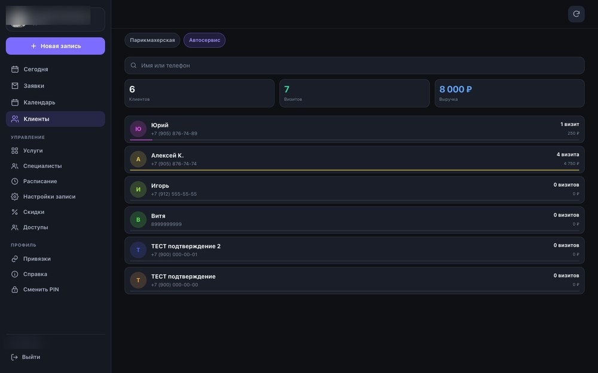Select the Автосервис tab

[x=205, y=40]
